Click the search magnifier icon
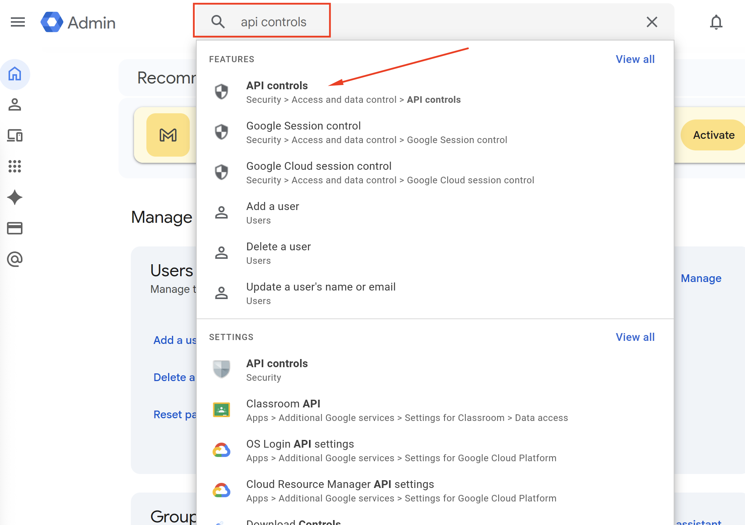 click(218, 22)
